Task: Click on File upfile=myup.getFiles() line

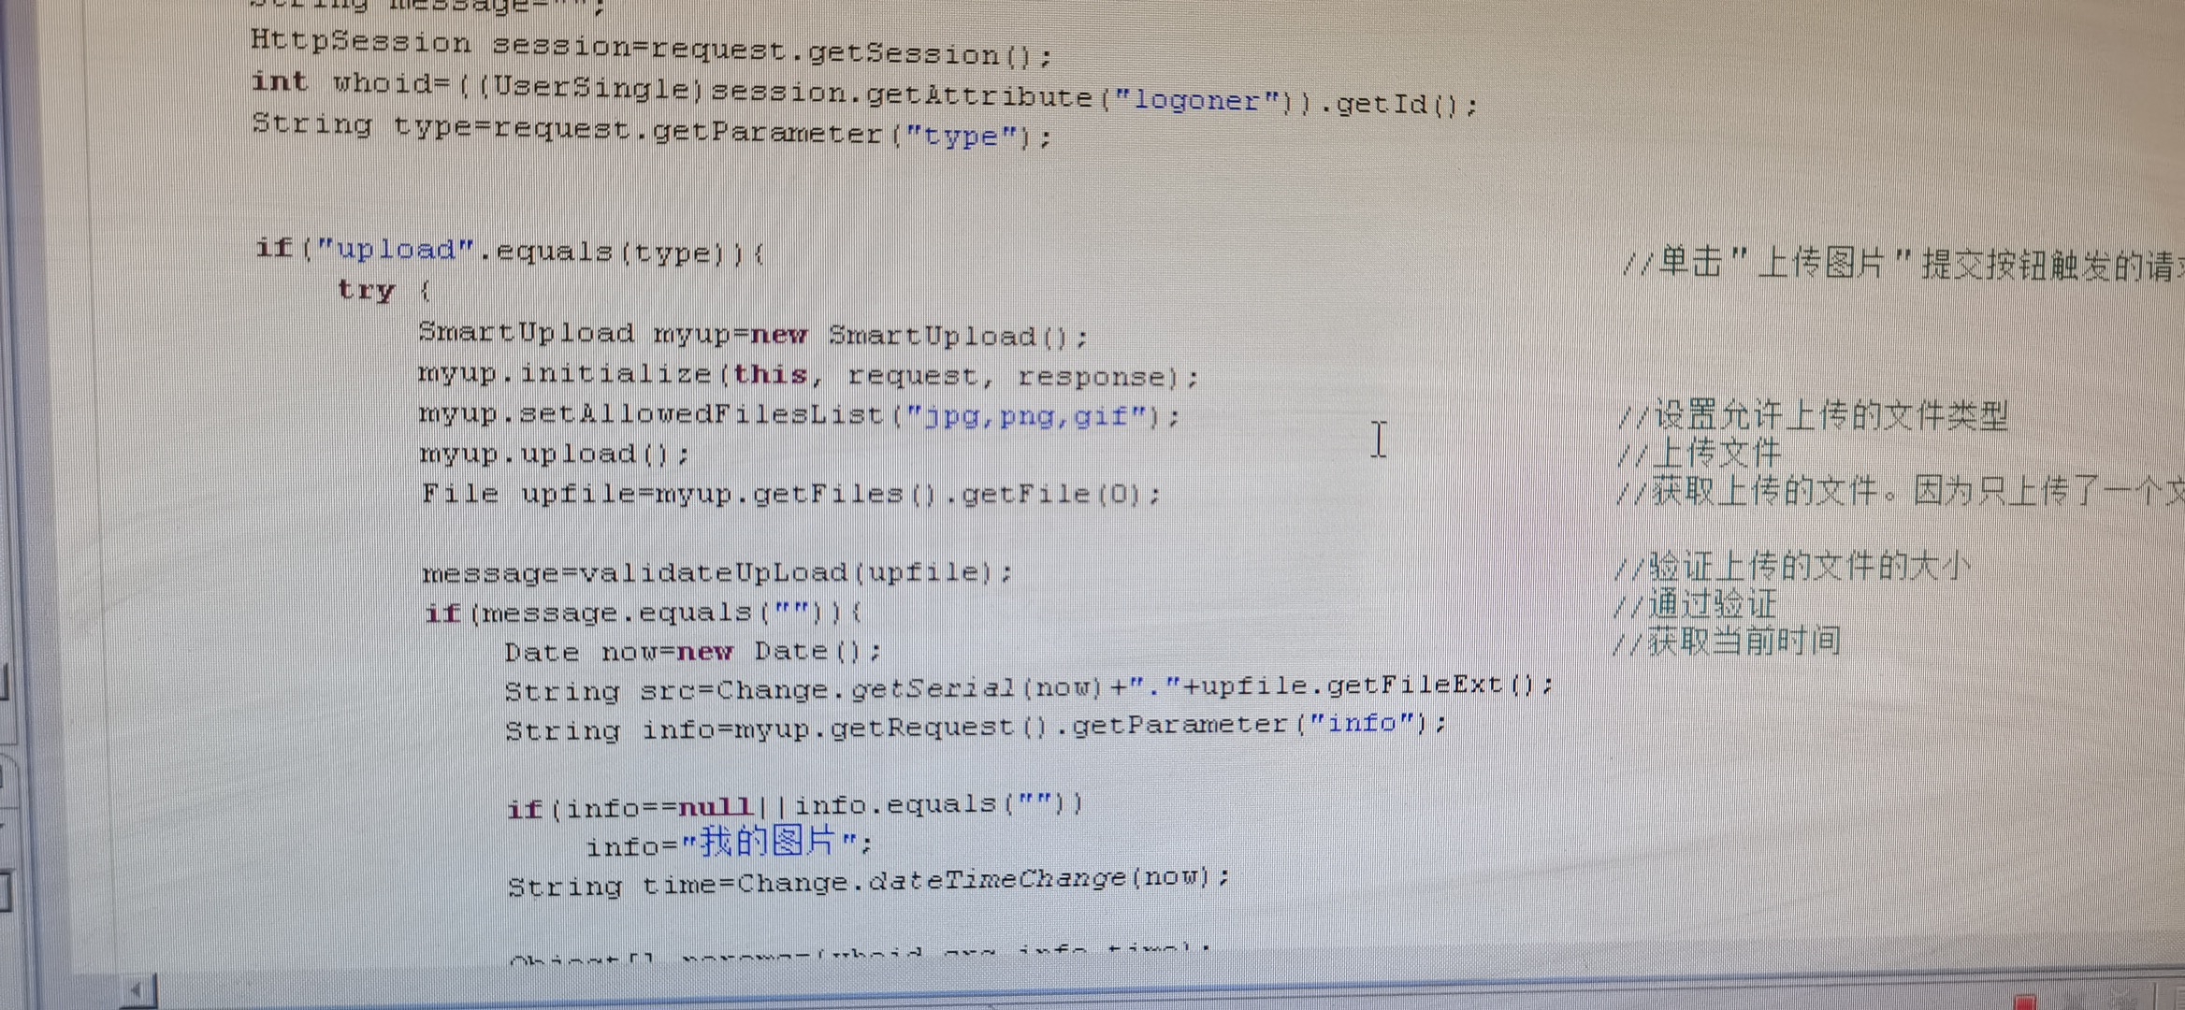Action: 790,494
